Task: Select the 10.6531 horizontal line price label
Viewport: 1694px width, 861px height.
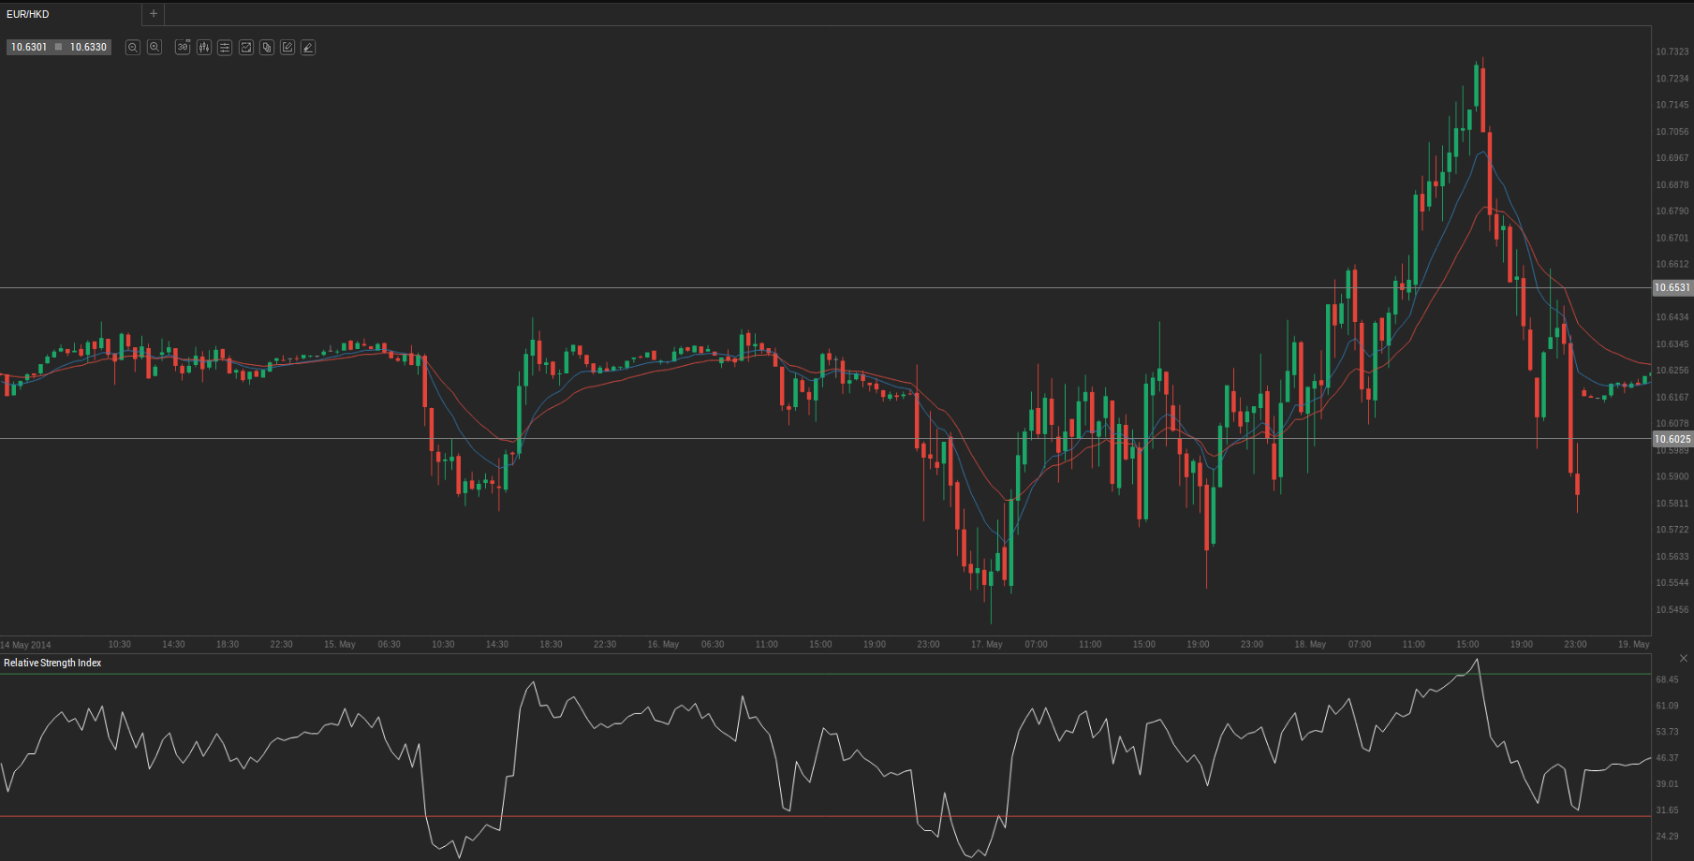Action: coord(1672,288)
